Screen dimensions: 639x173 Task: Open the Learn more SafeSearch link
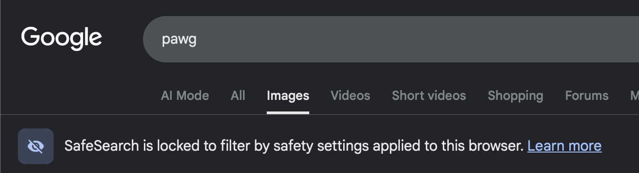(564, 146)
